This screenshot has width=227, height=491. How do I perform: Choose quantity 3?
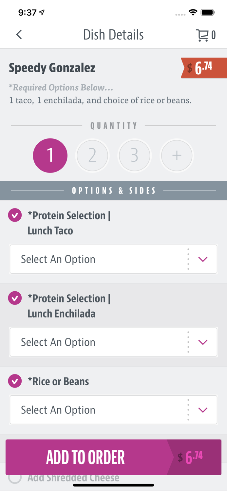(135, 155)
